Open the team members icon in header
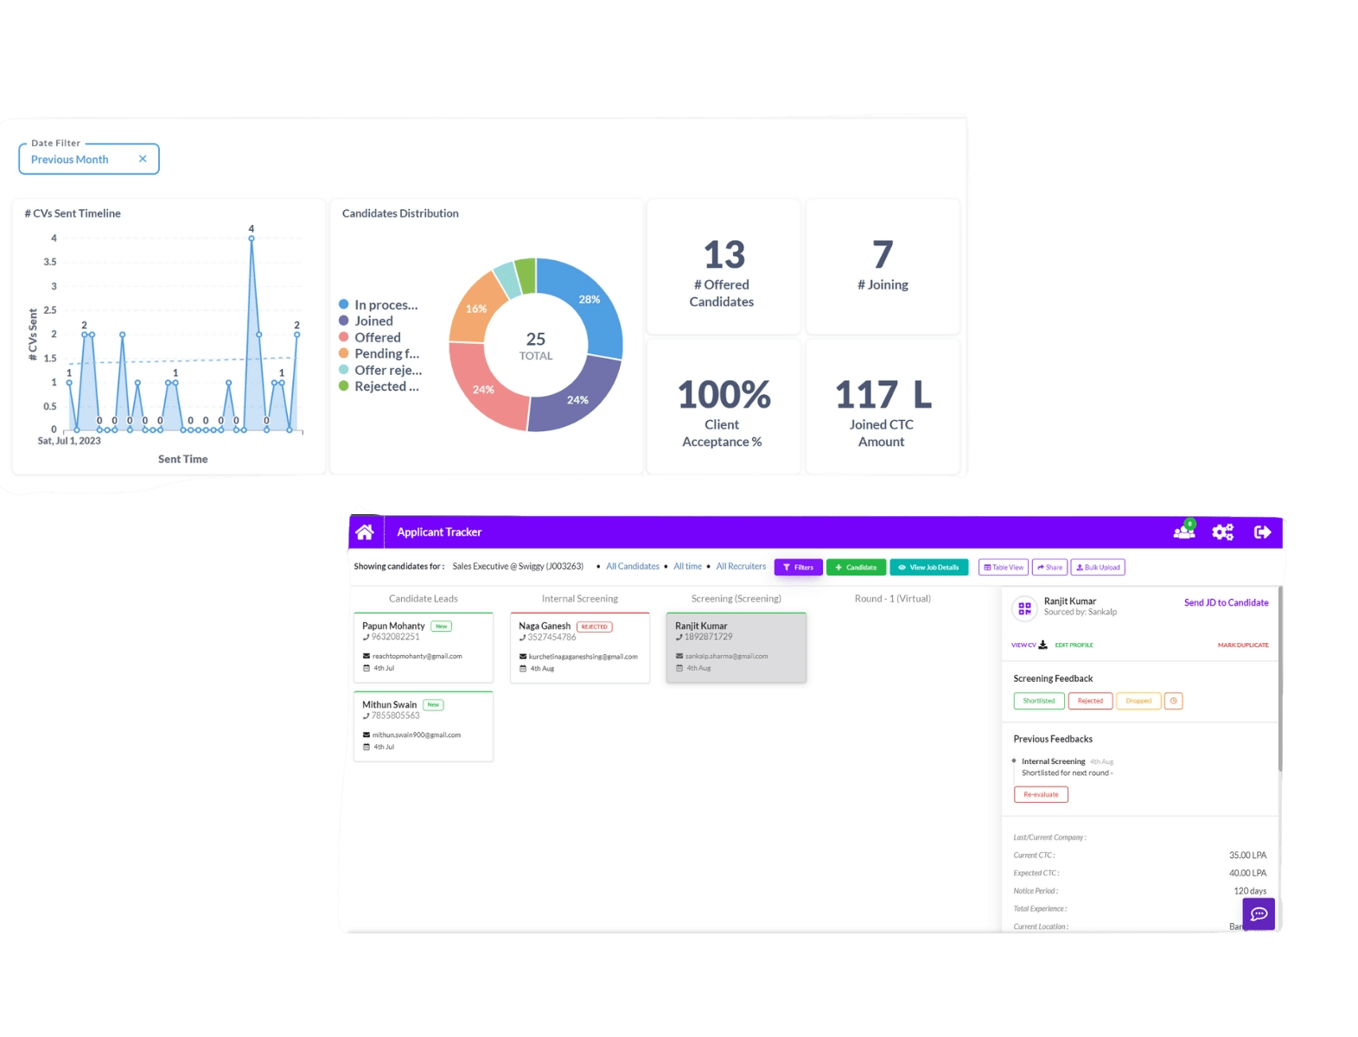1358x1037 pixels. click(x=1184, y=531)
